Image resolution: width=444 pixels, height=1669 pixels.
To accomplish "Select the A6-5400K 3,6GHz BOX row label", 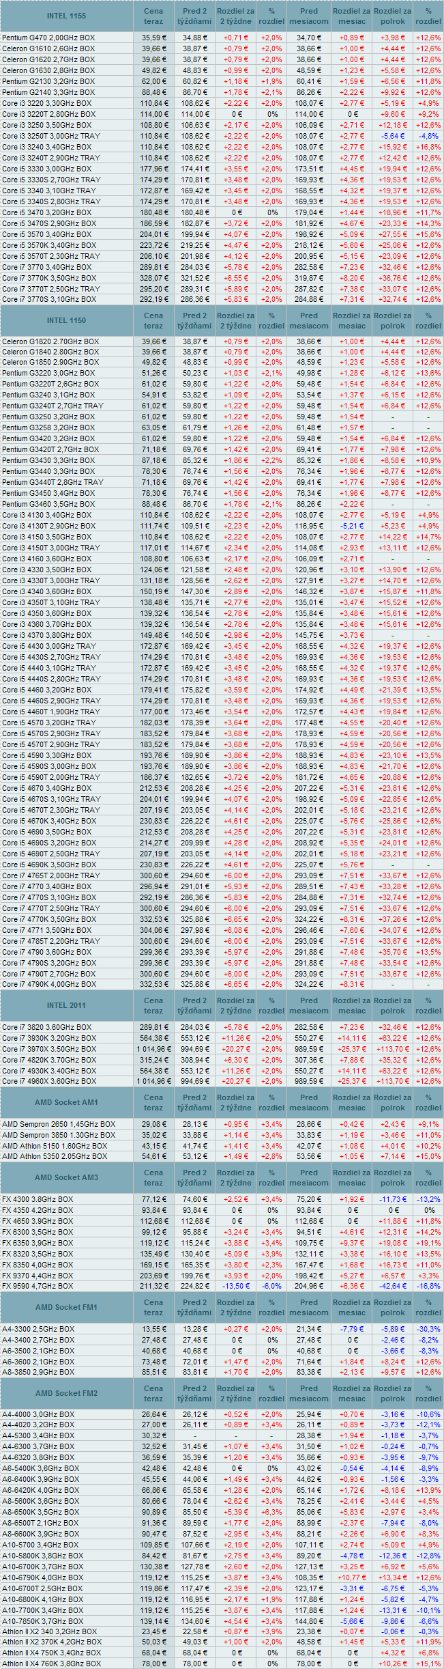I will tap(40, 1470).
